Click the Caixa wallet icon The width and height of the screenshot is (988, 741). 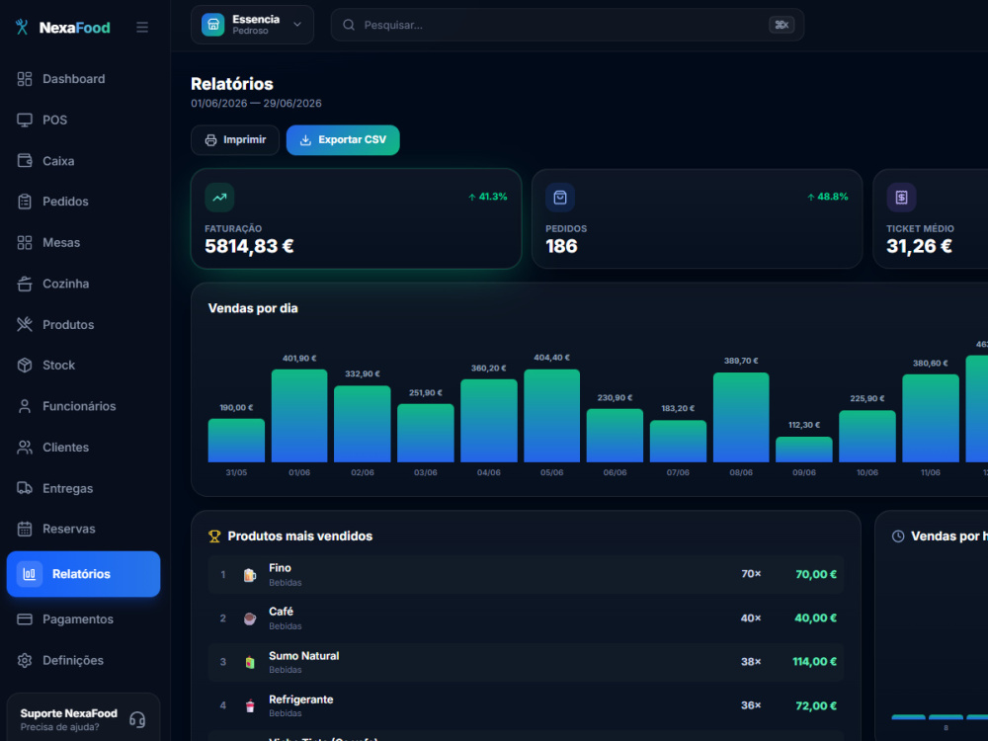[x=25, y=161]
